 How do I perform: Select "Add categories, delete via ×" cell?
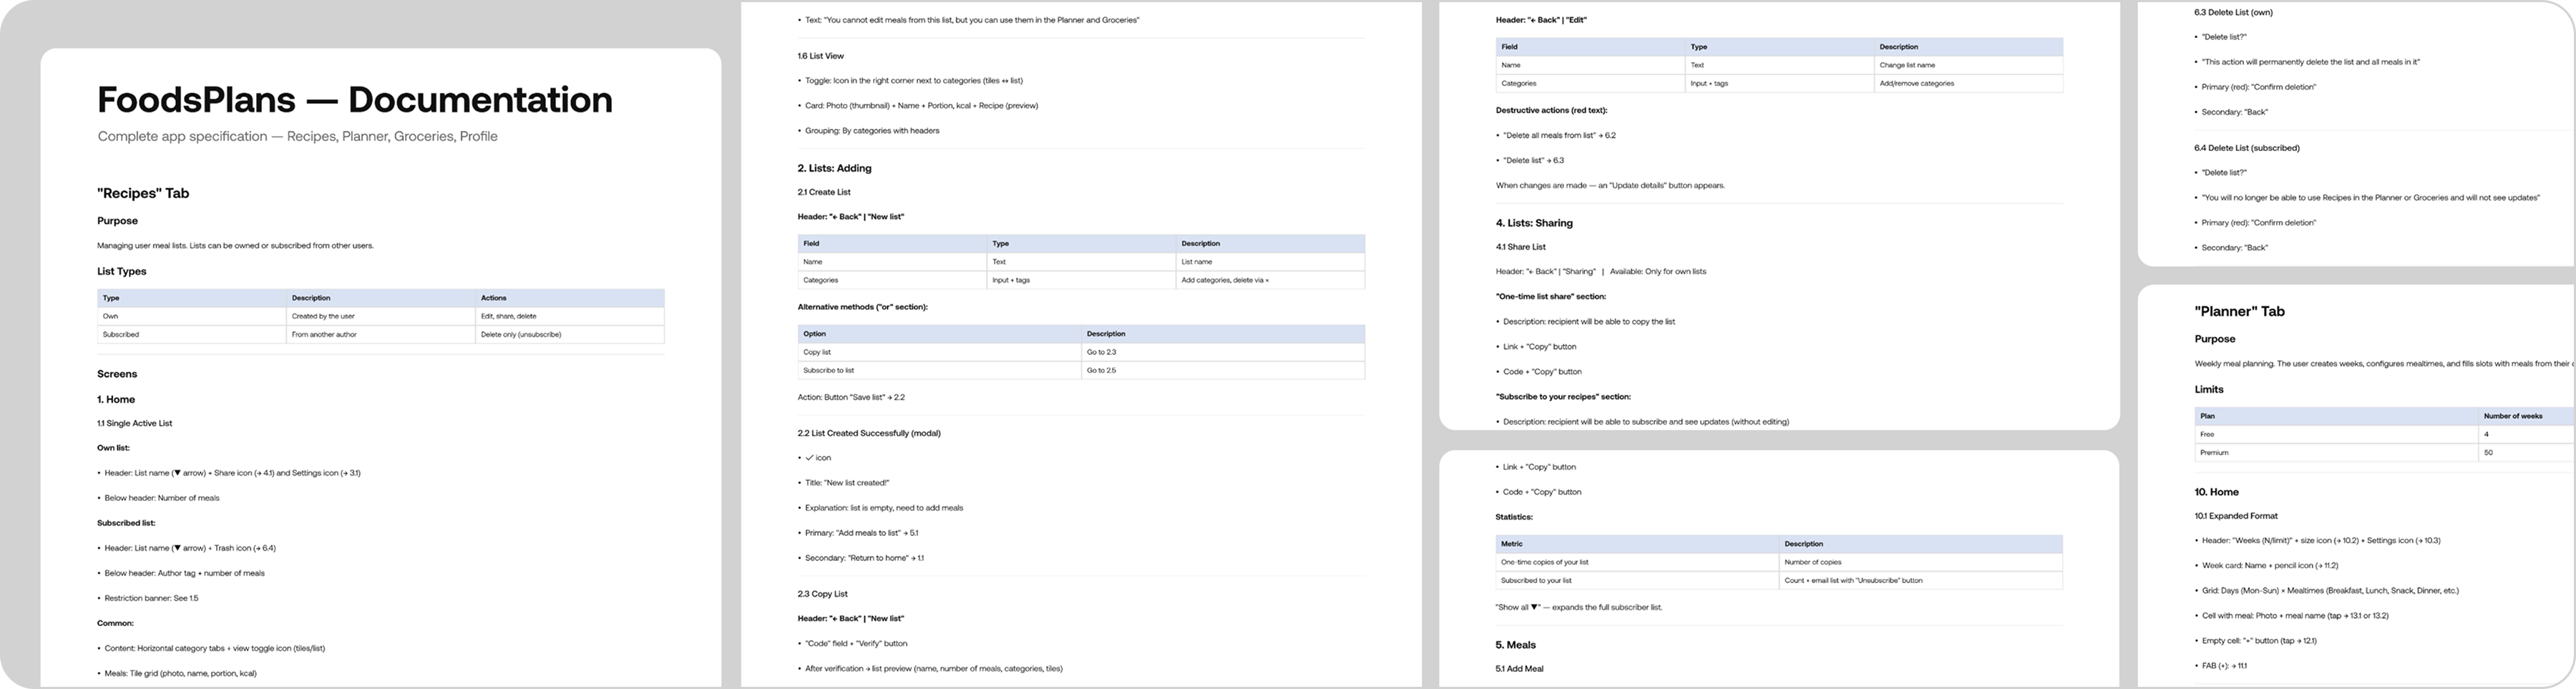click(x=1271, y=280)
